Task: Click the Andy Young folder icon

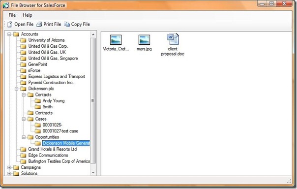Action: coord(38,101)
